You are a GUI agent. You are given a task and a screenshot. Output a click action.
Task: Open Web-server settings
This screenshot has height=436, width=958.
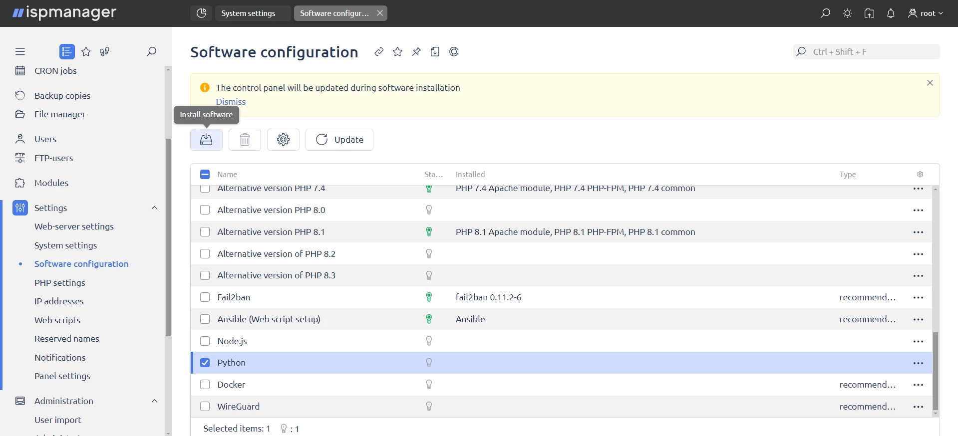coord(74,226)
